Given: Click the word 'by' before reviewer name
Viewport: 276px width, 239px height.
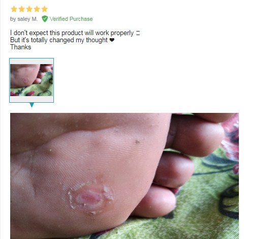Looking at the screenshot, I should tap(13, 19).
